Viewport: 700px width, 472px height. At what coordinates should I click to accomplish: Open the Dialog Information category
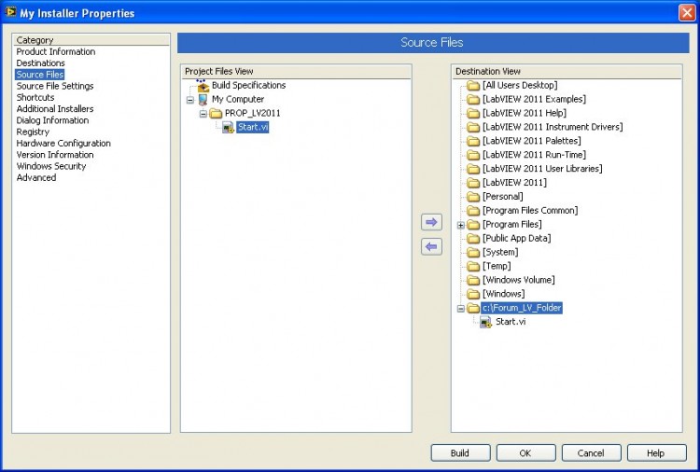(52, 120)
